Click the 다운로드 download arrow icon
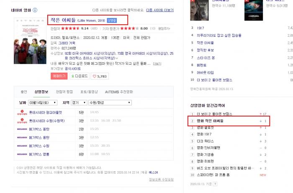293x193 pixels. pyautogui.click(x=73, y=76)
